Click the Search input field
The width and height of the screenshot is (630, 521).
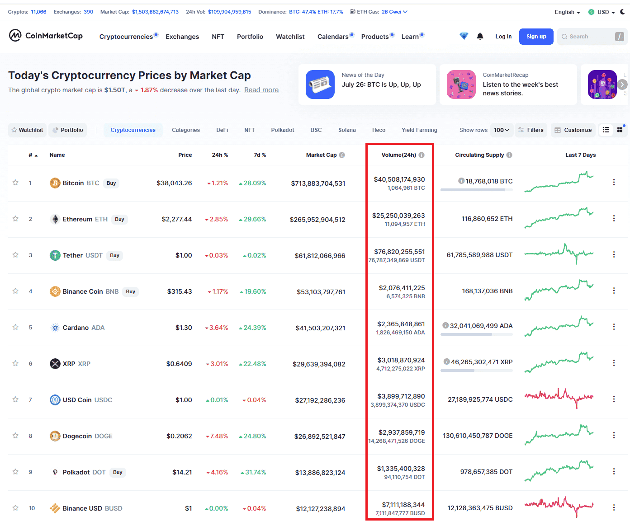587,37
